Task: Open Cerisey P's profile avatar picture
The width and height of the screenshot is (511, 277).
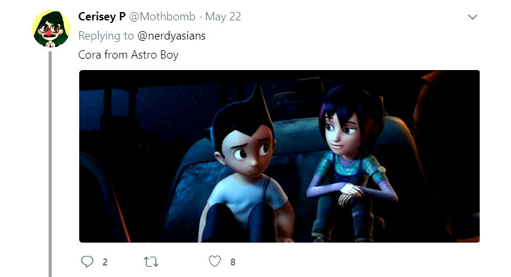Action: tap(51, 29)
